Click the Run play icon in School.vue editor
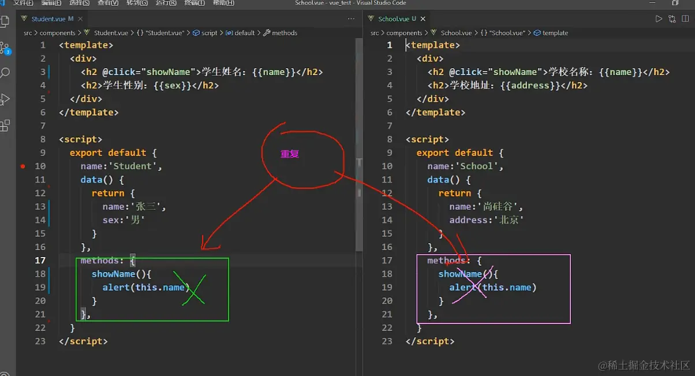Viewport: 695px width, 376px height. point(658,19)
